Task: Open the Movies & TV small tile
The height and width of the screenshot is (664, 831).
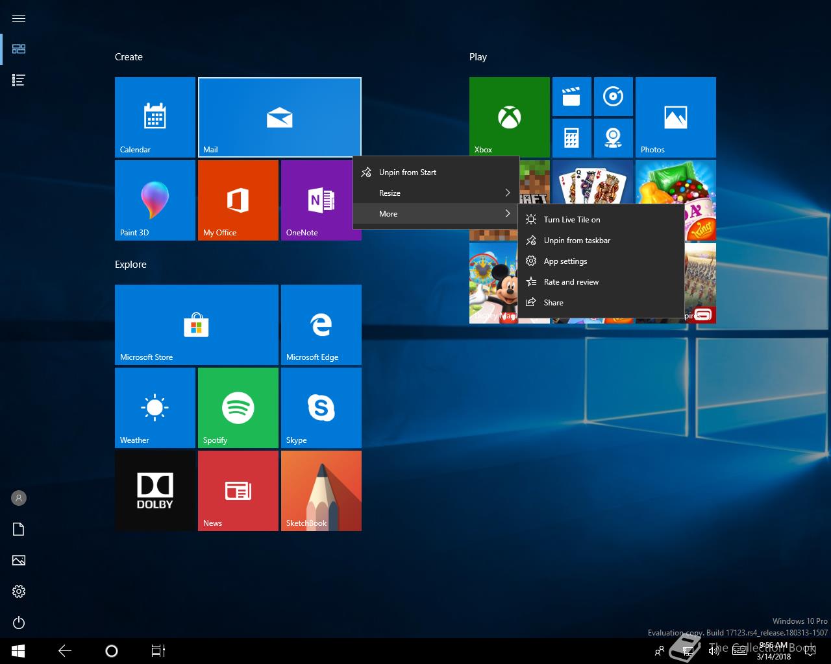Action: coord(572,97)
